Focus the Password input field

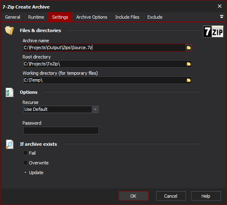(x=61, y=130)
